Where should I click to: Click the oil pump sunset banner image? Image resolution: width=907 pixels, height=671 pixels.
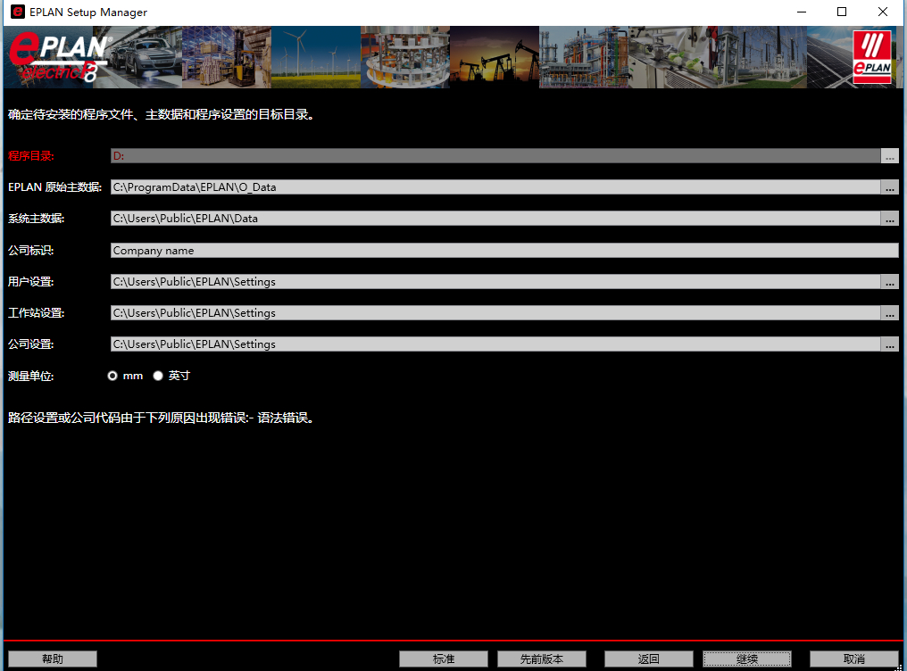[495, 57]
